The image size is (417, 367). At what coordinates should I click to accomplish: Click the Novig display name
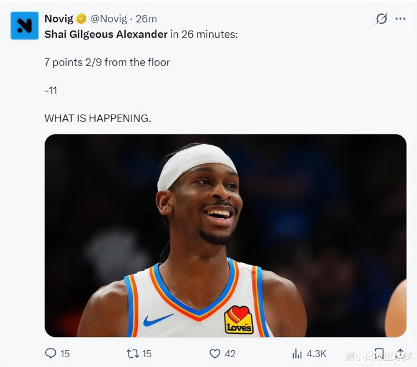pos(58,19)
